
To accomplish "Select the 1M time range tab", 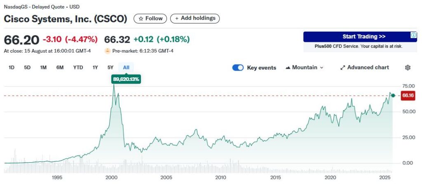I will pyautogui.click(x=43, y=67).
